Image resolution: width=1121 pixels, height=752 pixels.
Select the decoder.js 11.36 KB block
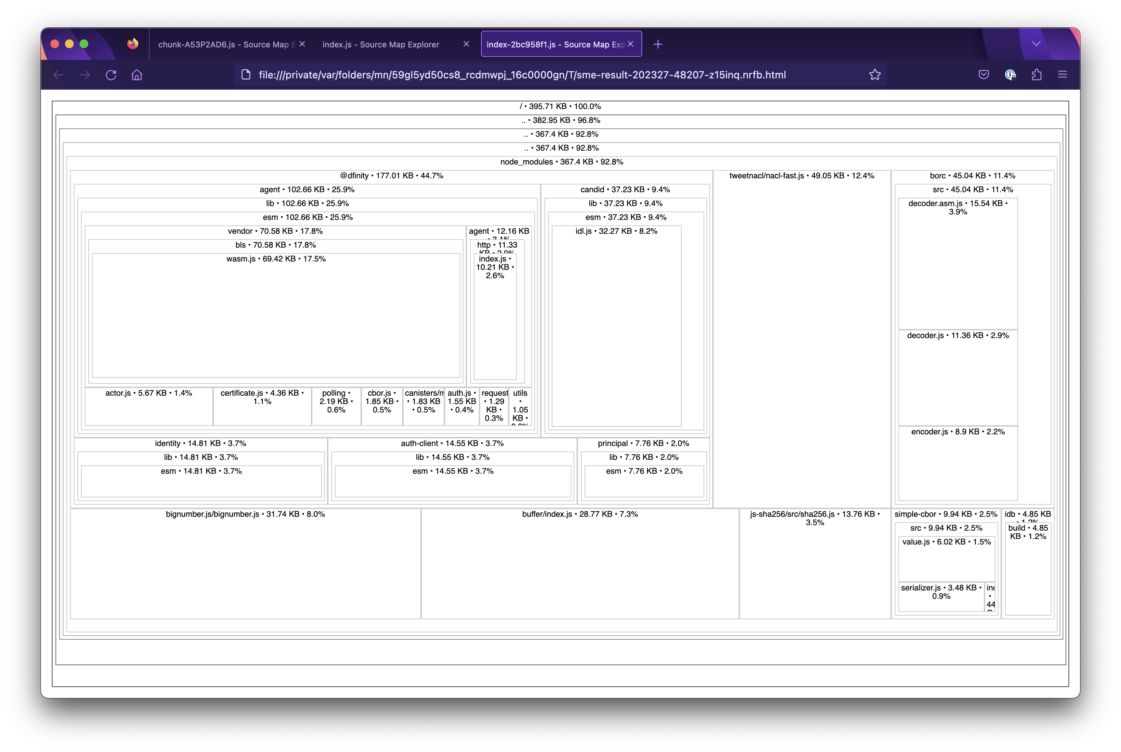pyautogui.click(x=958, y=378)
